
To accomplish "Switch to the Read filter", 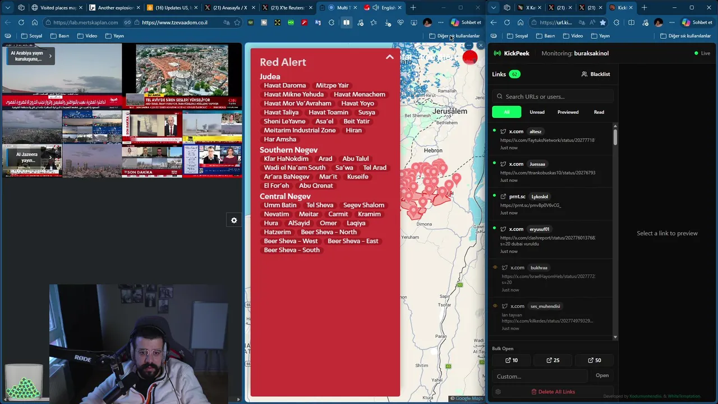I will pyautogui.click(x=599, y=112).
